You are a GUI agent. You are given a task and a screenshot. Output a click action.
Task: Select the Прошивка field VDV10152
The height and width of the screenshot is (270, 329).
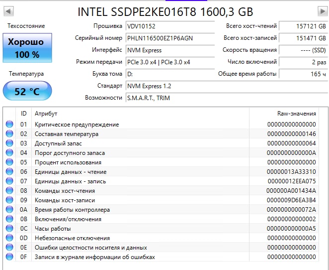(170, 26)
